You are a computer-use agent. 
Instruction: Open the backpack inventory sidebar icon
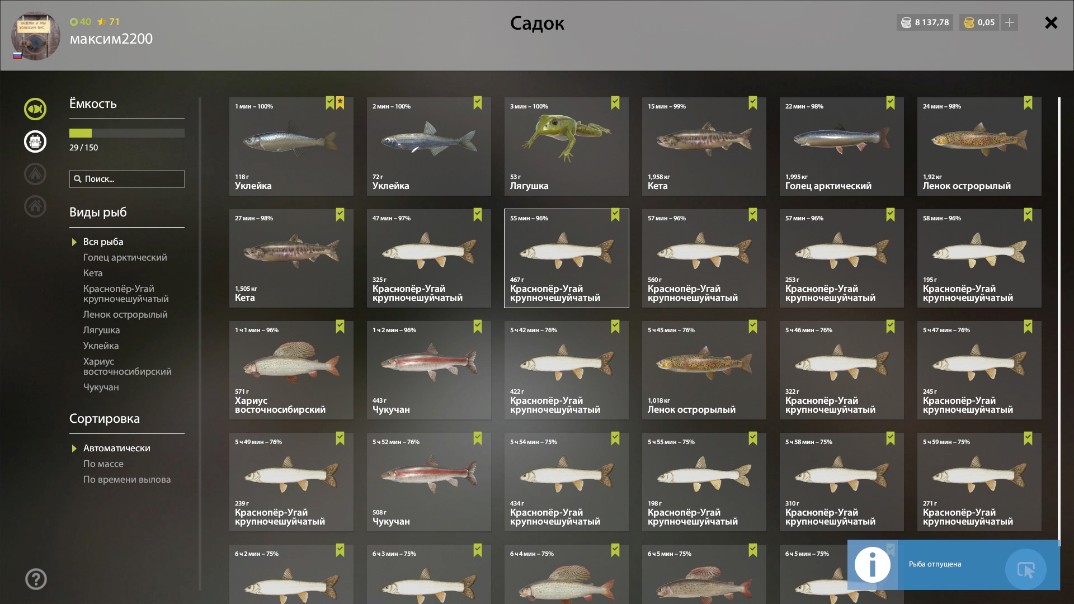coord(35,141)
